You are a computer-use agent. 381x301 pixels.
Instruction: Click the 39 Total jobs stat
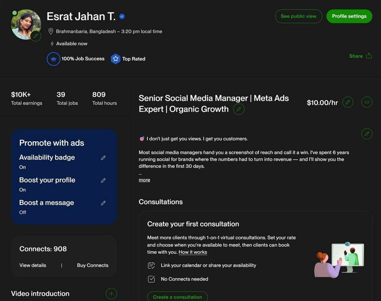[67, 98]
